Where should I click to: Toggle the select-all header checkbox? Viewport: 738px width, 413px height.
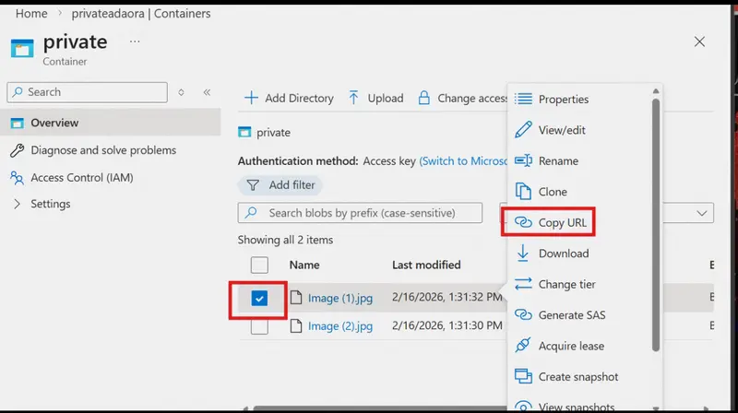click(x=259, y=265)
